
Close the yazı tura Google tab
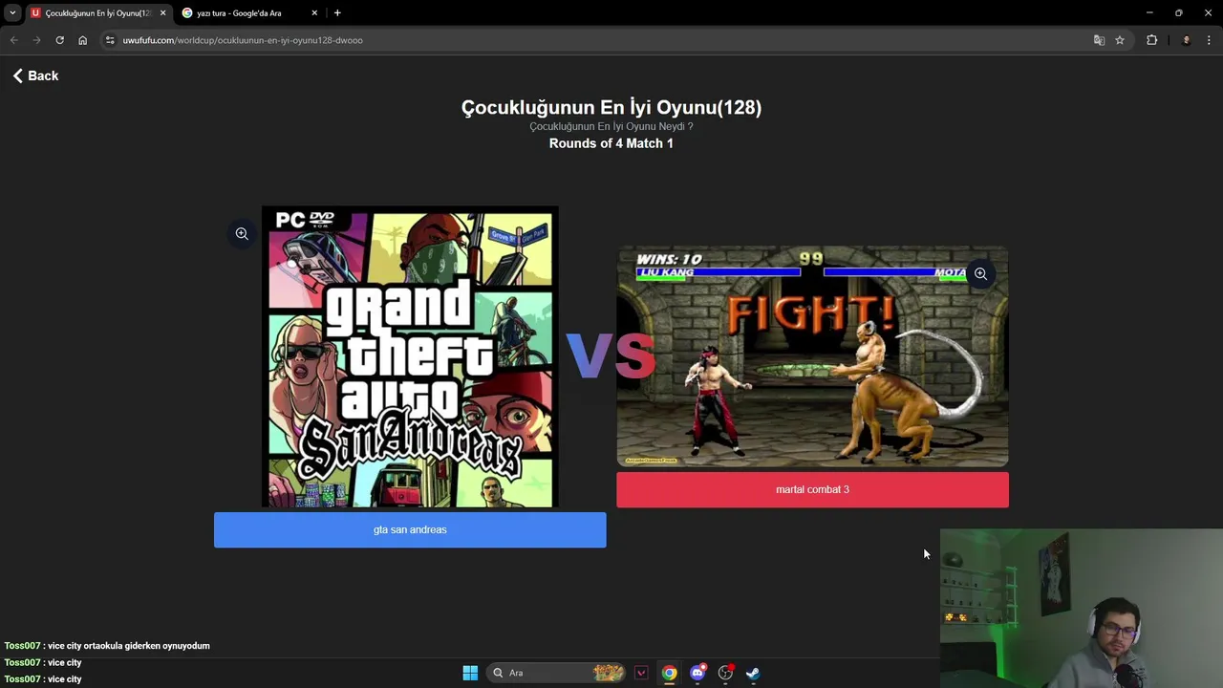314,13
